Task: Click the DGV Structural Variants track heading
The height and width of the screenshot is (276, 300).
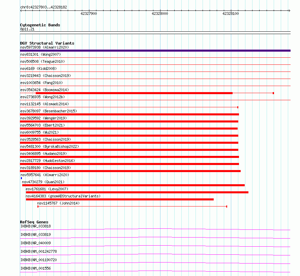Action: coord(47,43)
